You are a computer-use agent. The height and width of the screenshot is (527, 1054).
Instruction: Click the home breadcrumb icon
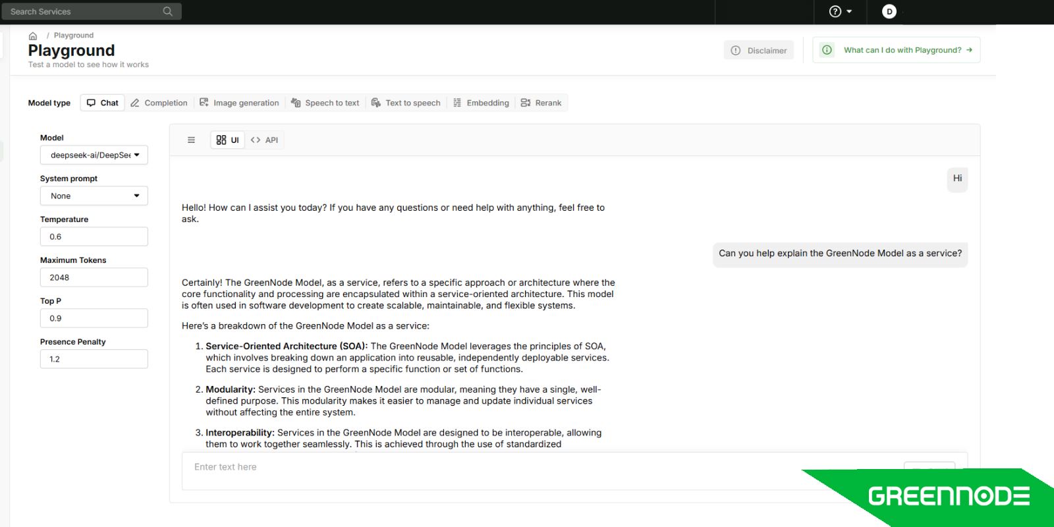(33, 36)
